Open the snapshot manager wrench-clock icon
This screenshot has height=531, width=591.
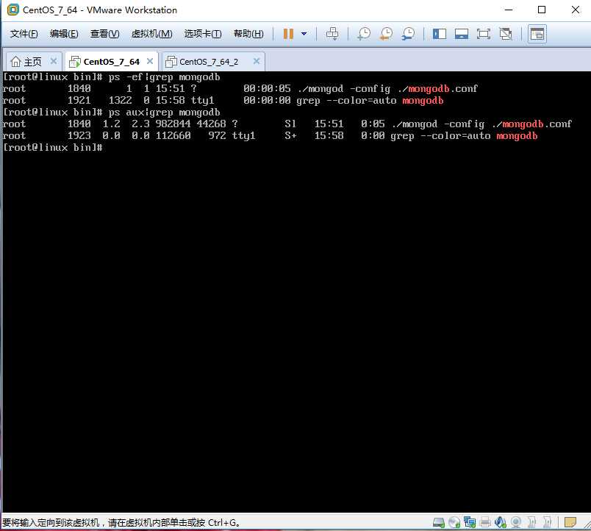408,34
